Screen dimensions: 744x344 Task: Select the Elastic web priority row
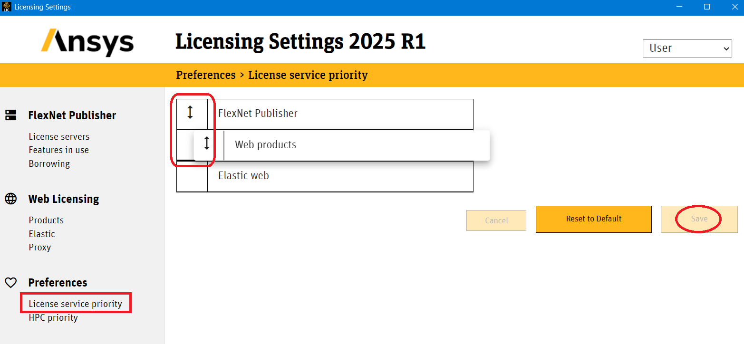(x=325, y=176)
